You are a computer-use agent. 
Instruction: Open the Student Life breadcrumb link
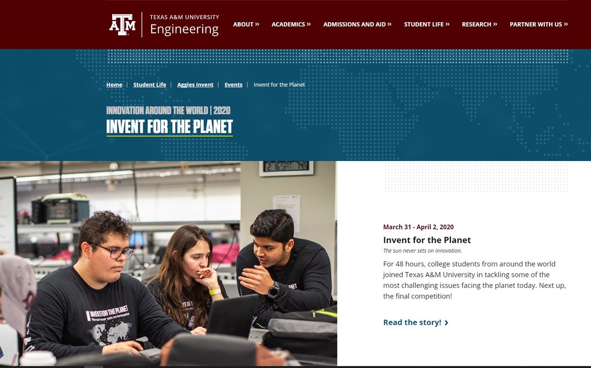pyautogui.click(x=150, y=85)
